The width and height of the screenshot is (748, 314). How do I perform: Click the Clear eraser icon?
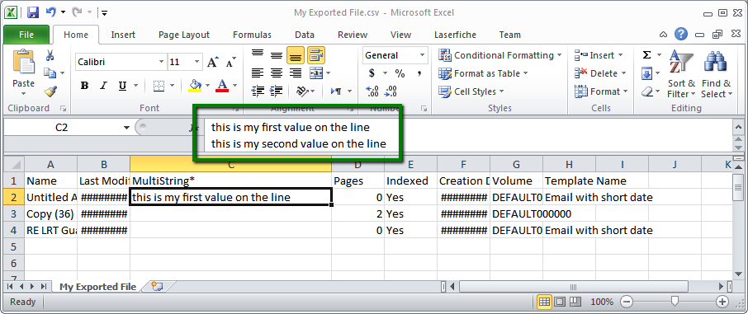(647, 91)
